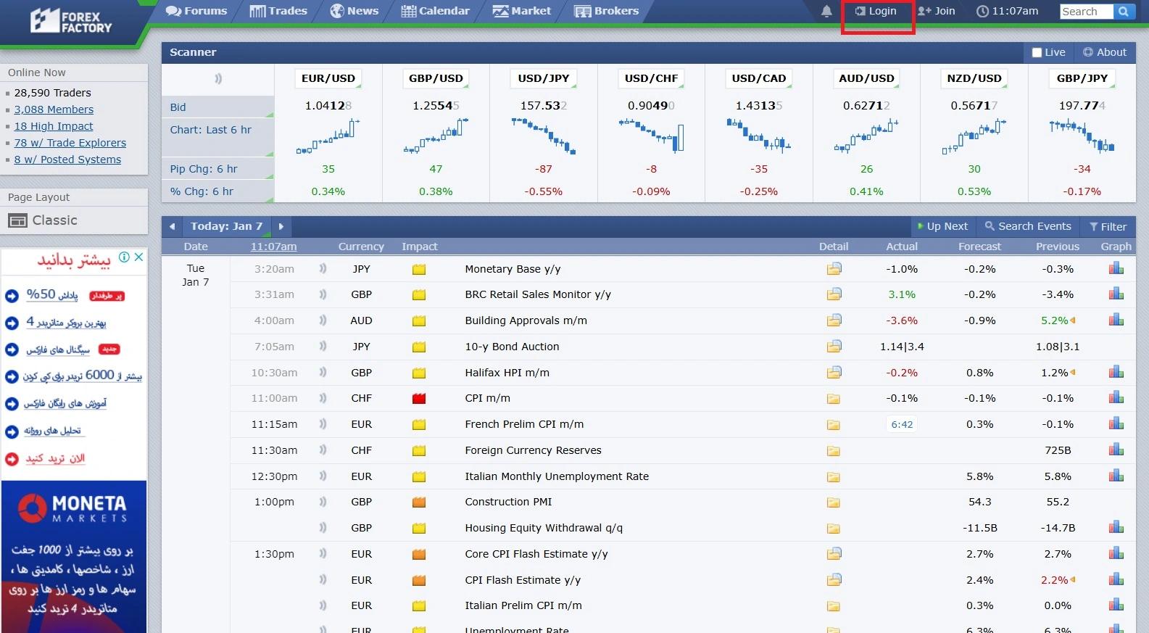Open detail folder for Halifax HPI m/m
The height and width of the screenshot is (633, 1149).
tap(834, 373)
